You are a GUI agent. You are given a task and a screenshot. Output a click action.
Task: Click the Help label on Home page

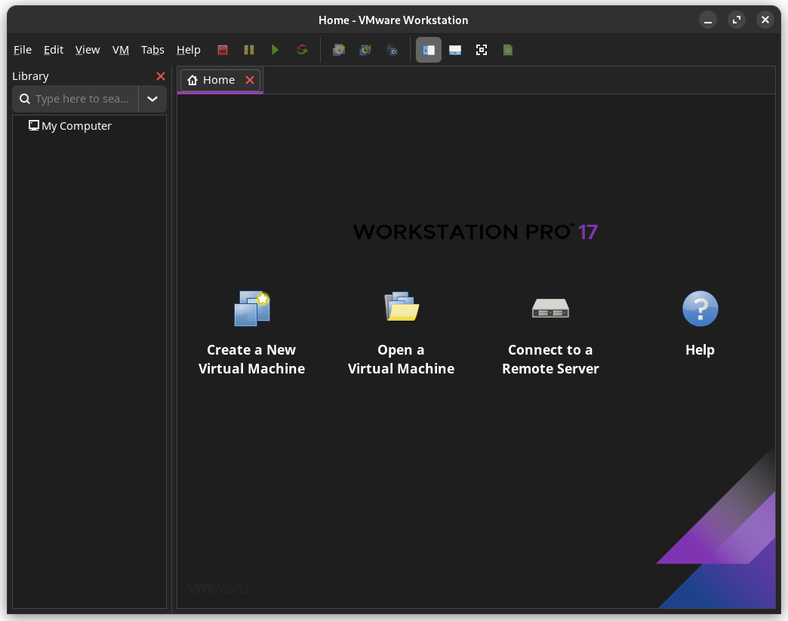(x=700, y=350)
